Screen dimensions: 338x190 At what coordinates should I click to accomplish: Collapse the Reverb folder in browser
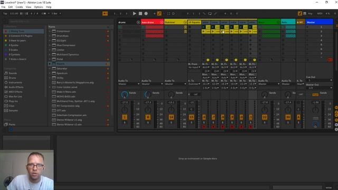[50, 64]
